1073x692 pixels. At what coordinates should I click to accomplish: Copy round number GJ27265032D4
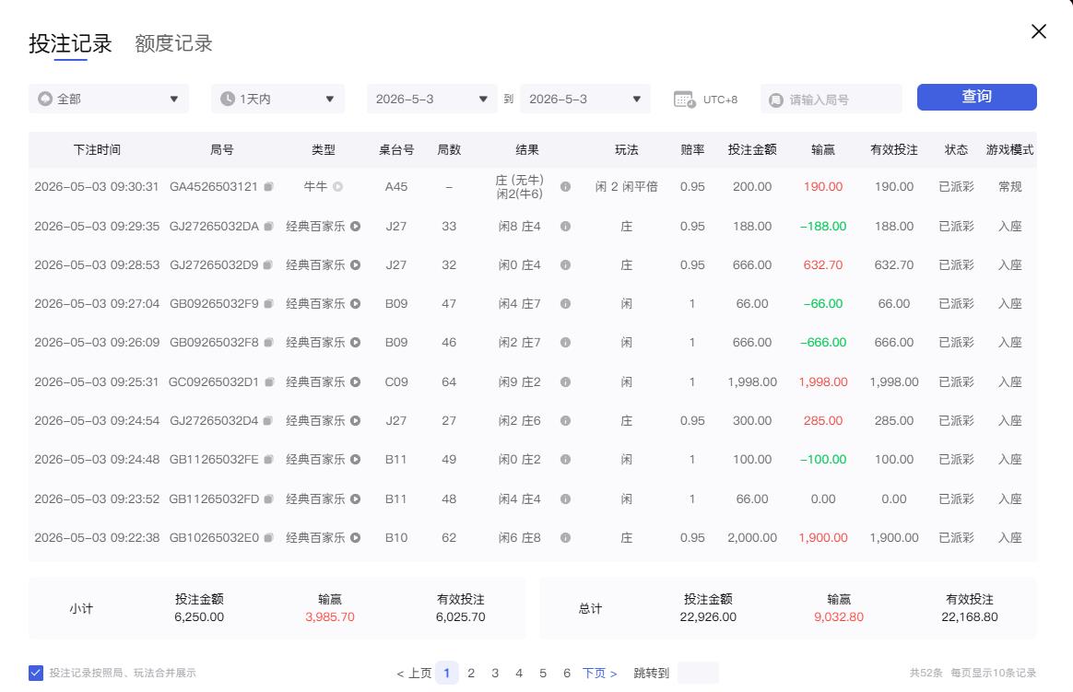point(268,420)
